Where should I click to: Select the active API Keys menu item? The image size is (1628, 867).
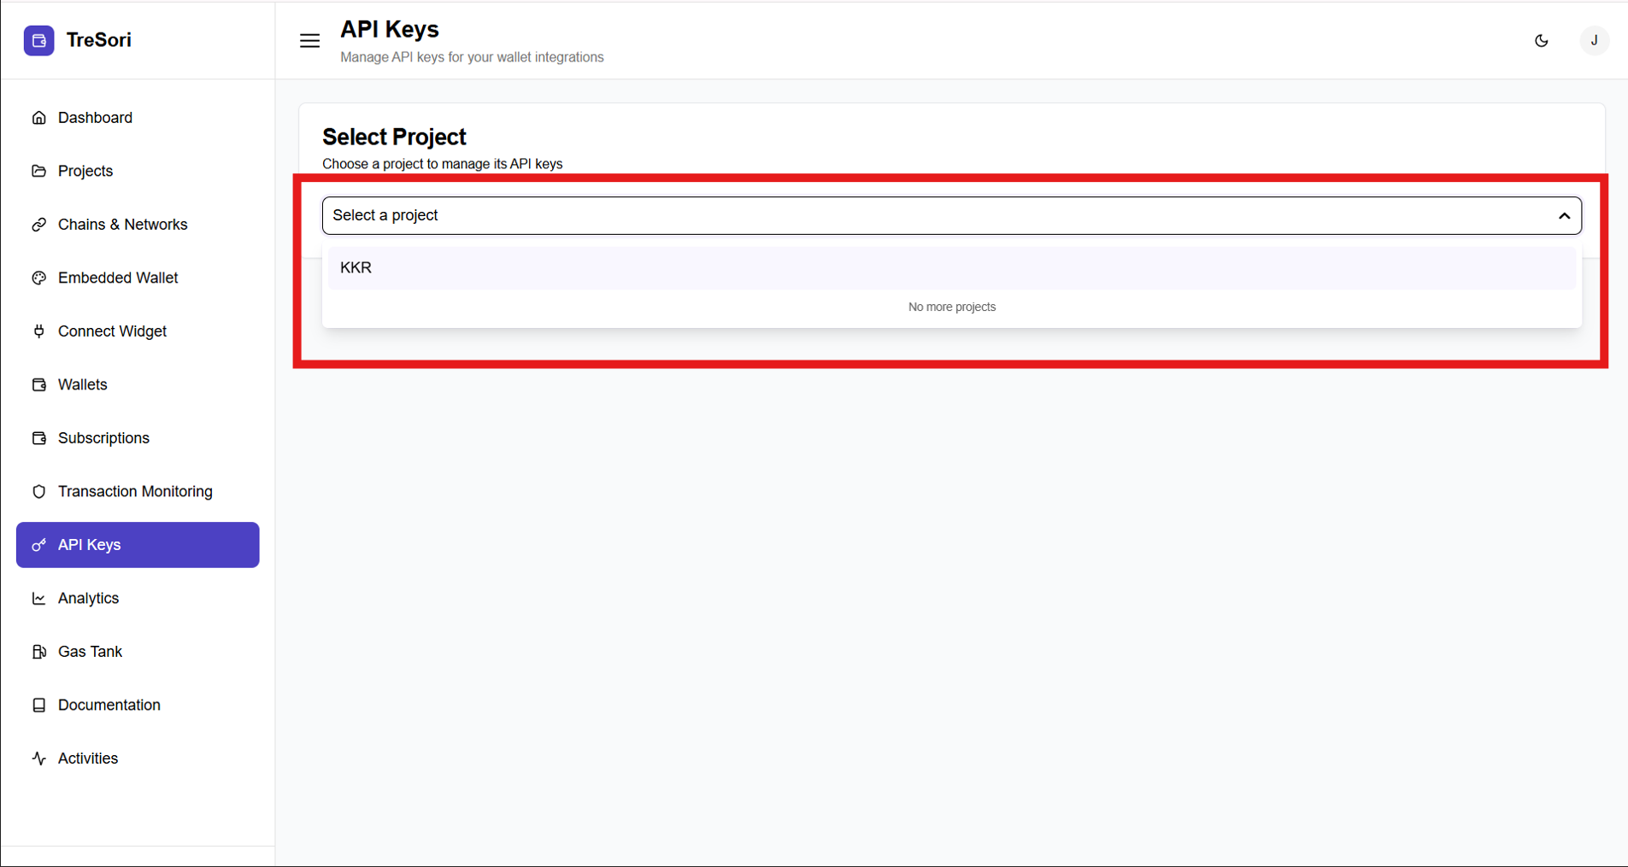138,545
